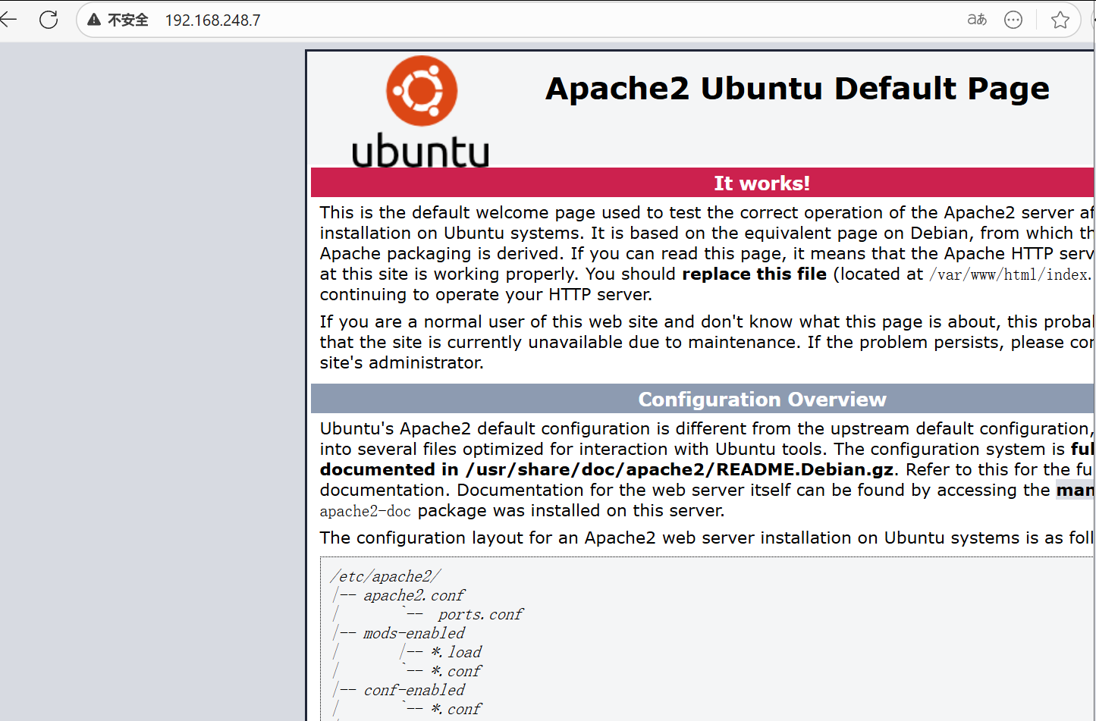
Task: Add this page to favorites with the star icon
Action: pyautogui.click(x=1060, y=20)
